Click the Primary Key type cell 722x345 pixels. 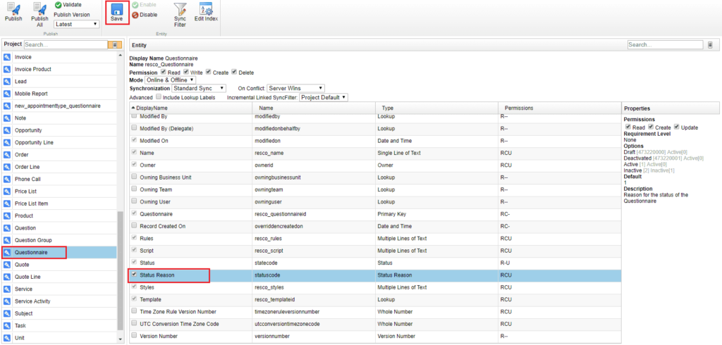(436, 213)
